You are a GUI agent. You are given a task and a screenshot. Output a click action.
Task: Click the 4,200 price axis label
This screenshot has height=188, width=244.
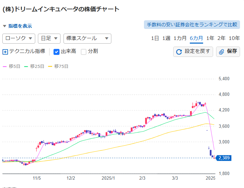coord(224,110)
